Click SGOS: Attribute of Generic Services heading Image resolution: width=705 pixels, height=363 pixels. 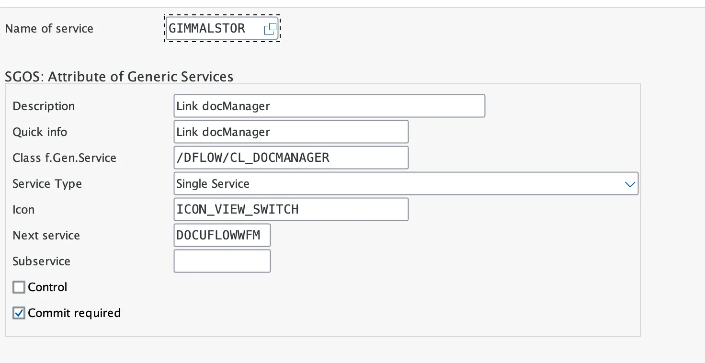click(119, 77)
